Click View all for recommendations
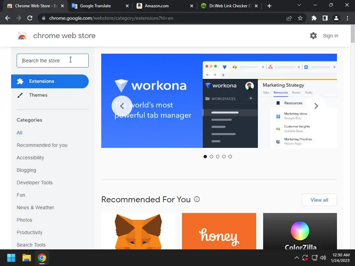The width and height of the screenshot is (355, 266). [x=319, y=200]
